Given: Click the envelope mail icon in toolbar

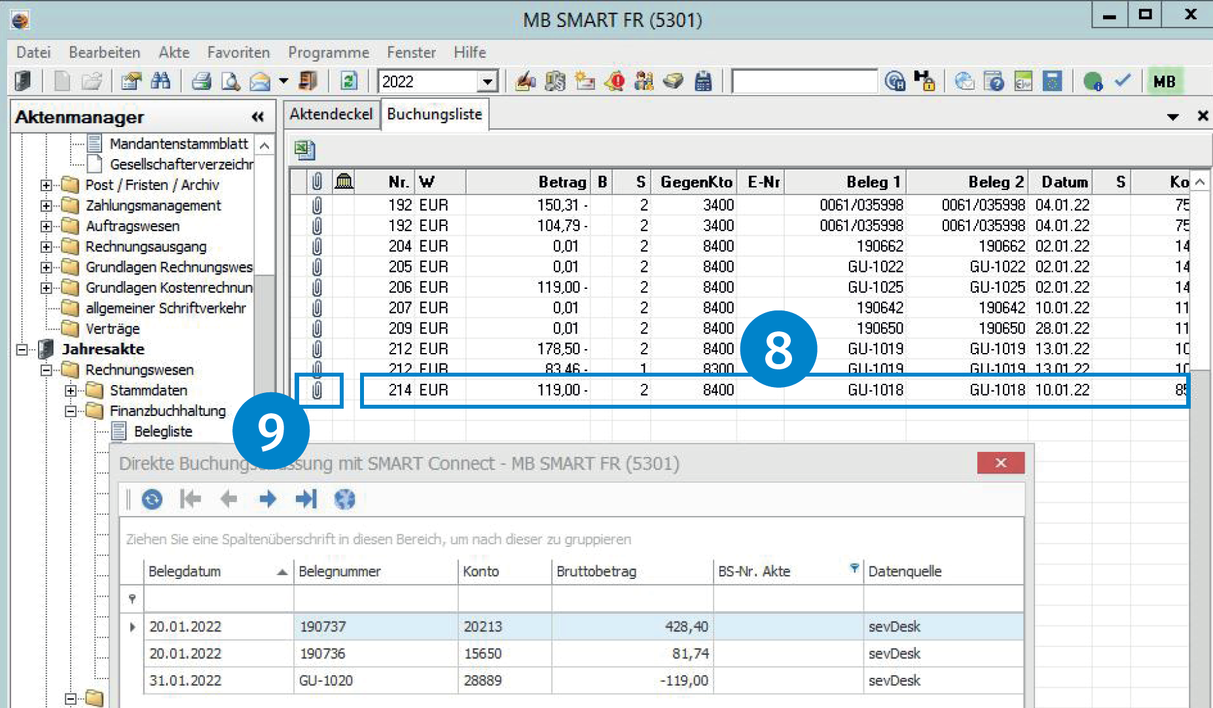Looking at the screenshot, I should coord(260,81).
